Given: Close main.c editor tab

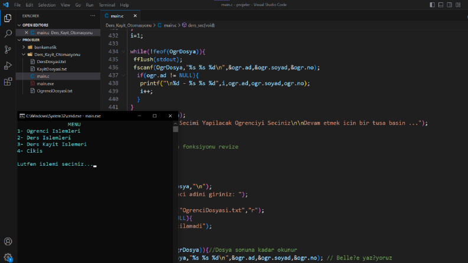Looking at the screenshot, I should [135, 16].
